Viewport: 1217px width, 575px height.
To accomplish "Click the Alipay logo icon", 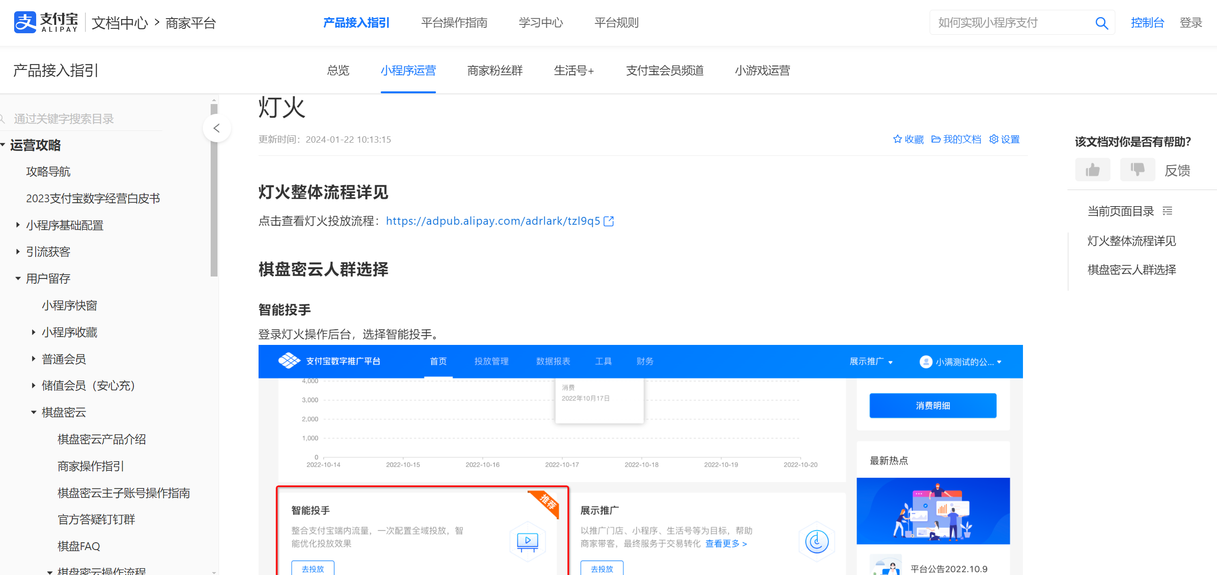I will 25,22.
